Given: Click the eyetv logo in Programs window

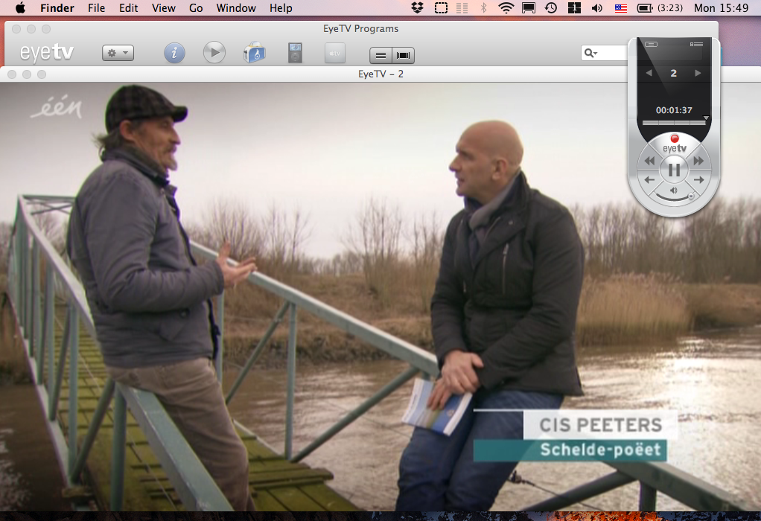Looking at the screenshot, I should click(x=47, y=52).
